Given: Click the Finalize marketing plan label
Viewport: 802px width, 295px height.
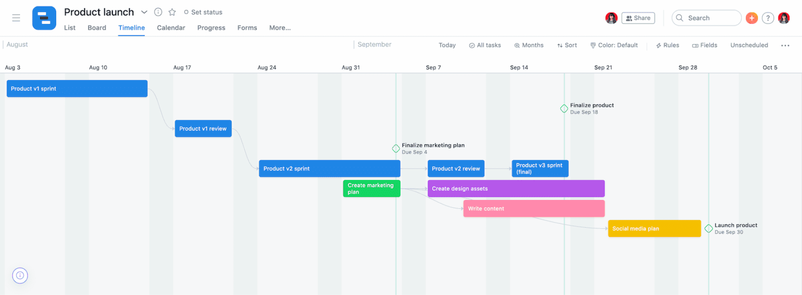Looking at the screenshot, I should click(x=433, y=145).
